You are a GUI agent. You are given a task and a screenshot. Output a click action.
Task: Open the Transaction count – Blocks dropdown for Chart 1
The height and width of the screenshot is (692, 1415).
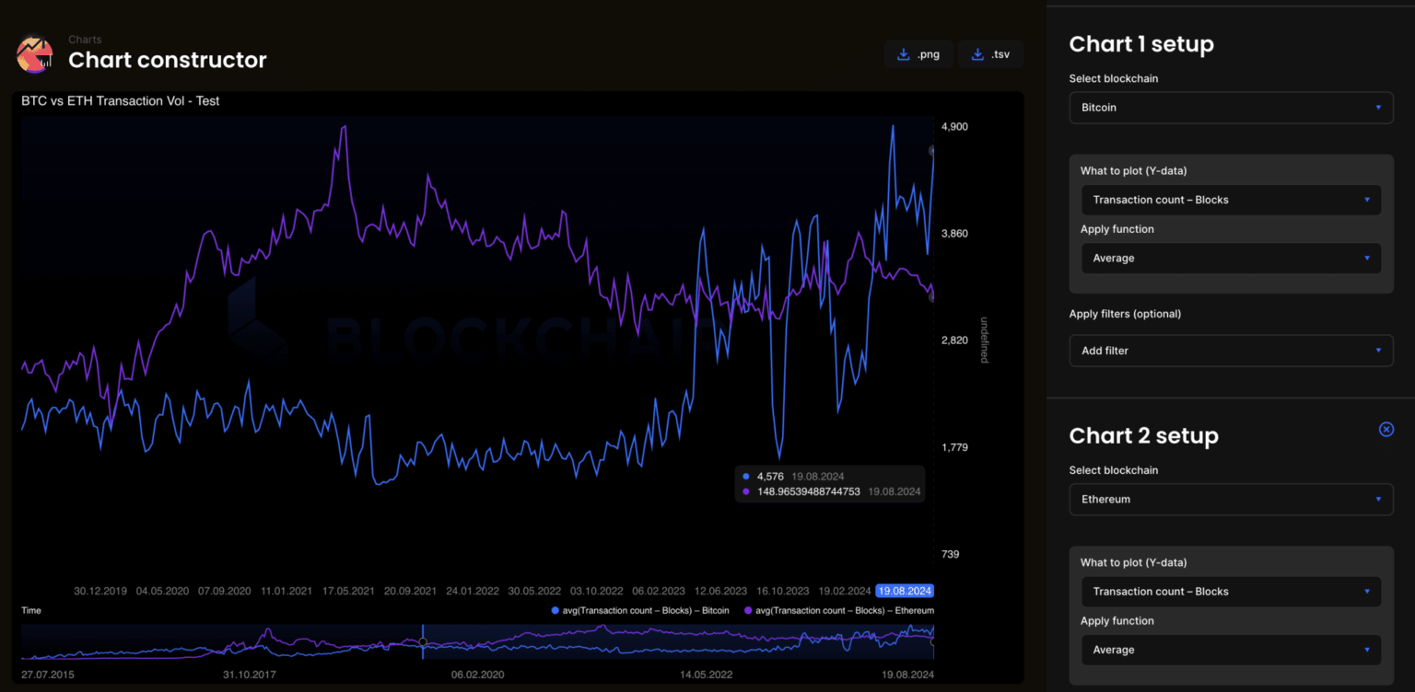(1231, 200)
